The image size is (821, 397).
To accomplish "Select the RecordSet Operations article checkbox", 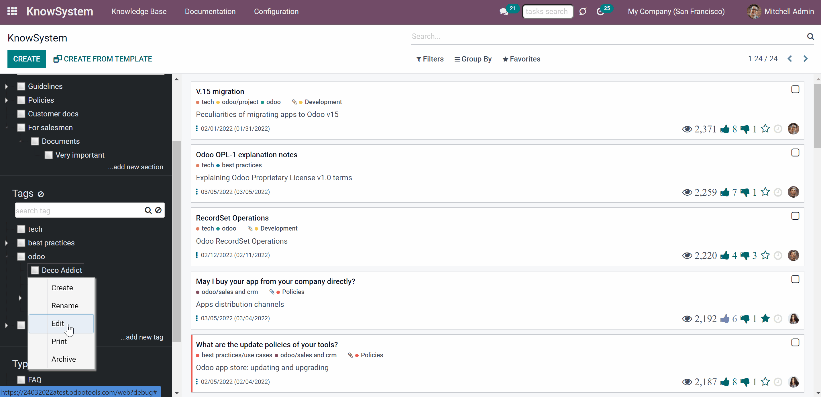I will [795, 216].
